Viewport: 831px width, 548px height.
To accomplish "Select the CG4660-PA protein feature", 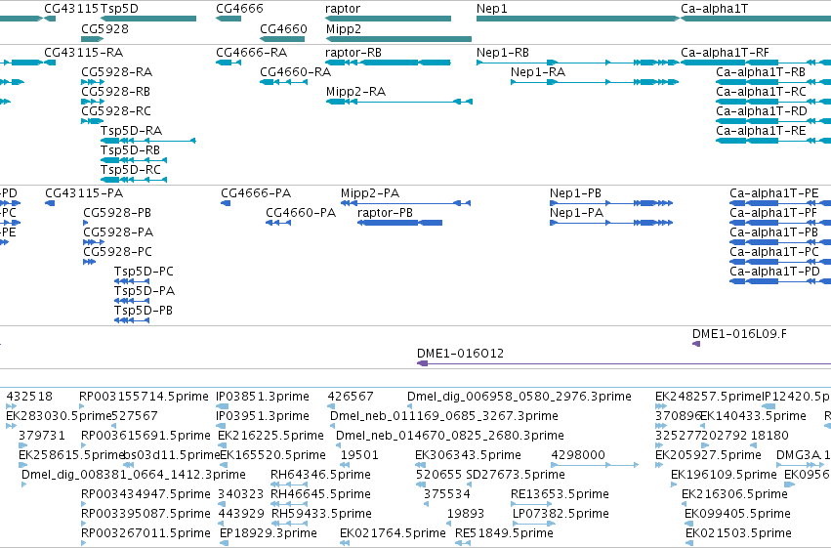I will coord(278,223).
